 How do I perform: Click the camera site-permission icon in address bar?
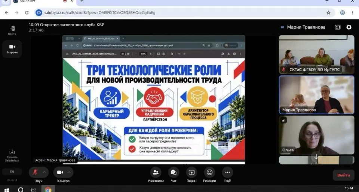39,13
